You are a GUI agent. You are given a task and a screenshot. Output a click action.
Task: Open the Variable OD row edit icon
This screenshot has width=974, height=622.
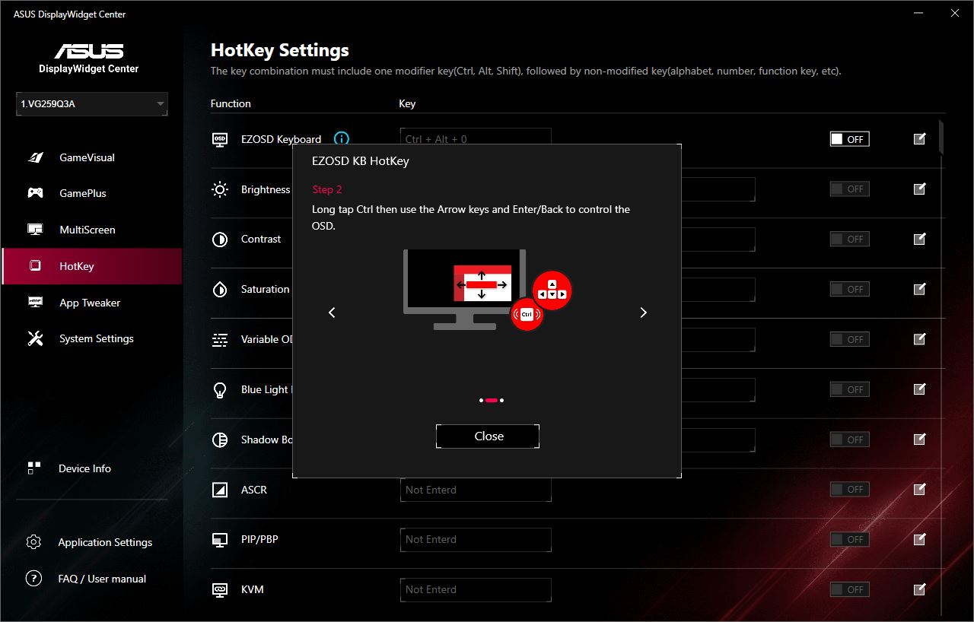click(919, 339)
